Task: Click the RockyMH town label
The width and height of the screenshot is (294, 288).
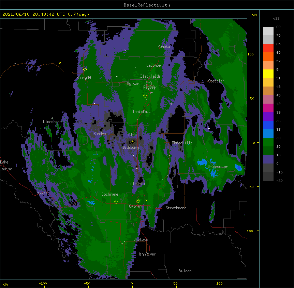Action: point(84,78)
